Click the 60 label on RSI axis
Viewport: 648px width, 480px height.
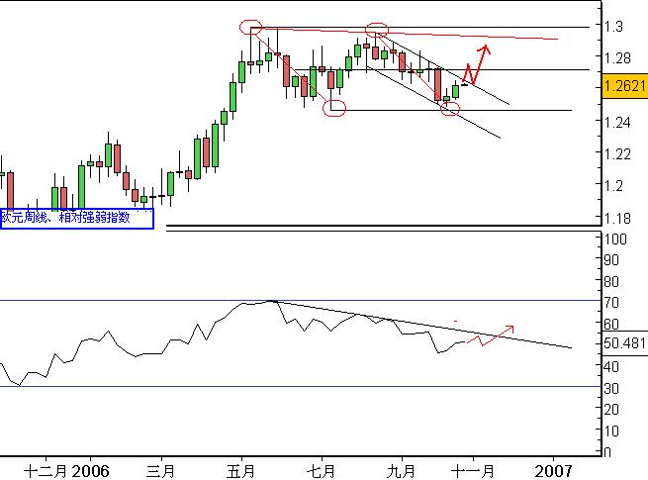click(611, 325)
